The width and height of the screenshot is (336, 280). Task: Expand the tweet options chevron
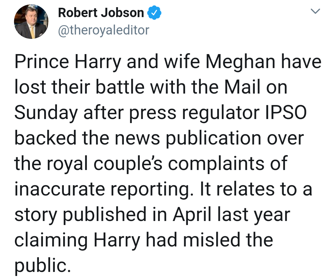(315, 11)
